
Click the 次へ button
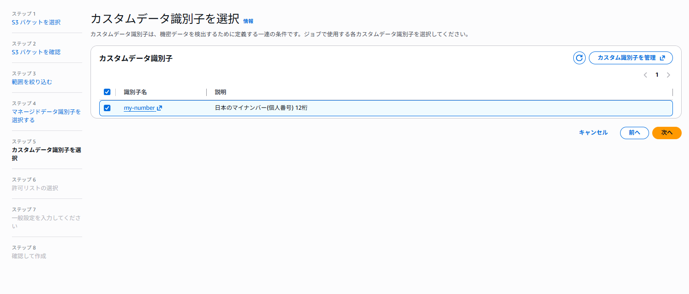tap(666, 132)
